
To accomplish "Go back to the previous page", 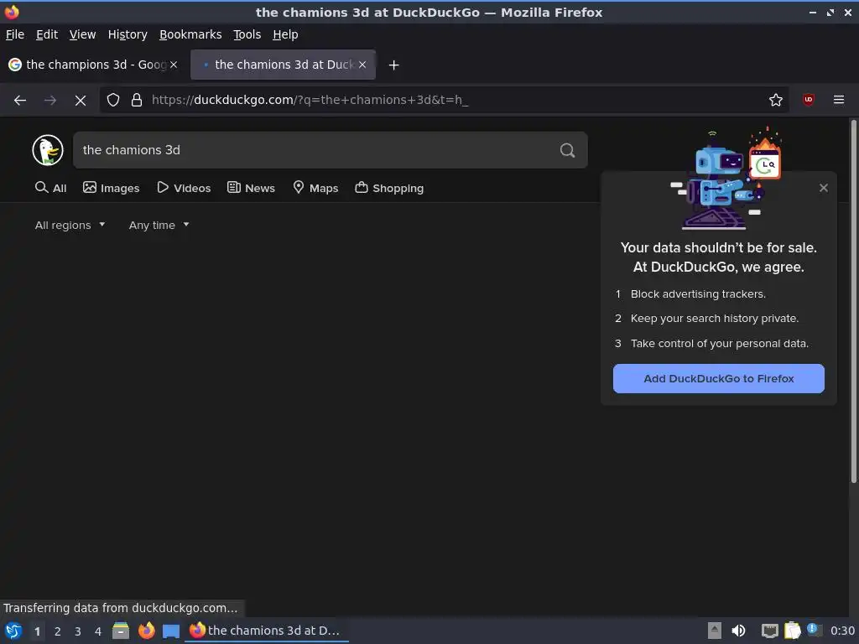I will coord(20,101).
